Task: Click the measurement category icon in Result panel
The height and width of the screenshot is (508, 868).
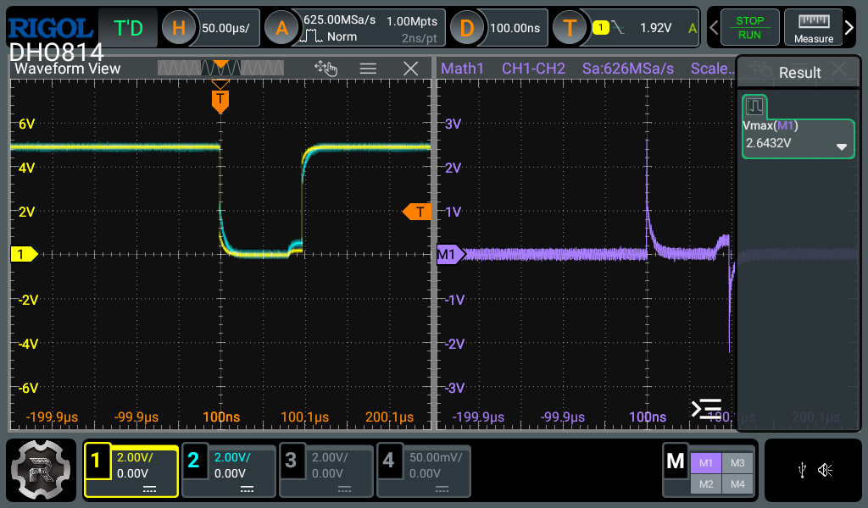Action: (754, 107)
